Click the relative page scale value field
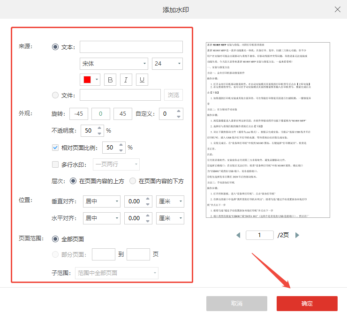 110,148
